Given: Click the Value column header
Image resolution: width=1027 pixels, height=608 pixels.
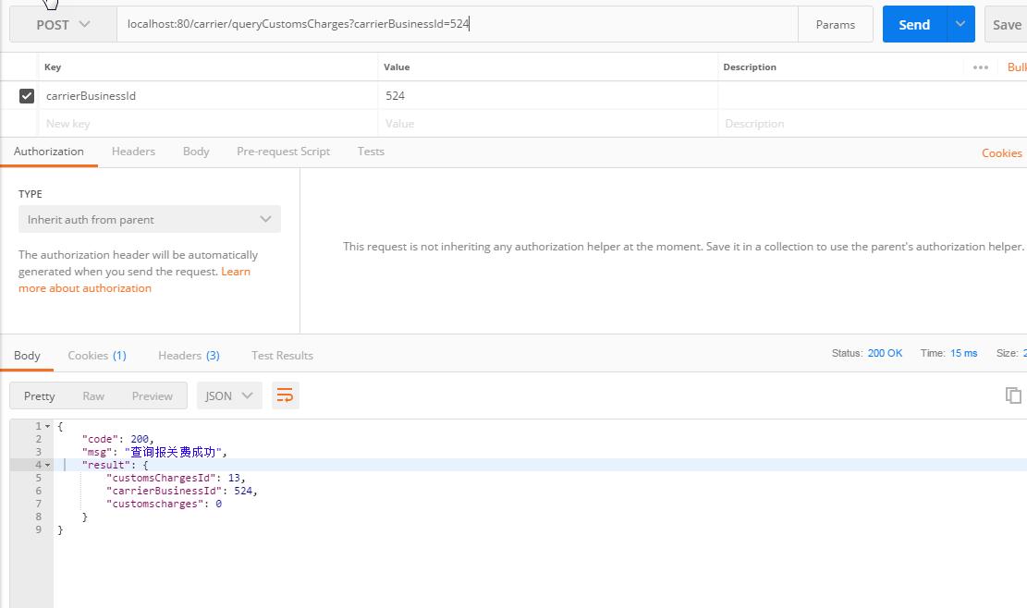Looking at the screenshot, I should 397,67.
